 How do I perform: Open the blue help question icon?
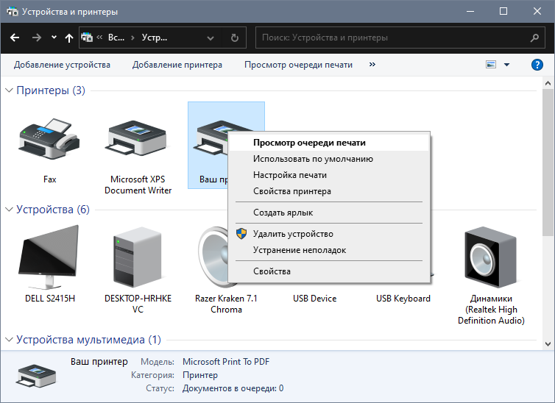click(x=537, y=65)
